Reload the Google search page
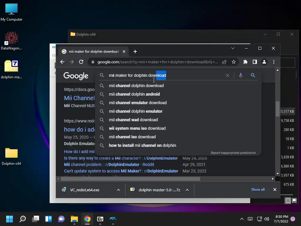Image resolution: width=301 pixels, height=226 pixels. 81,62
